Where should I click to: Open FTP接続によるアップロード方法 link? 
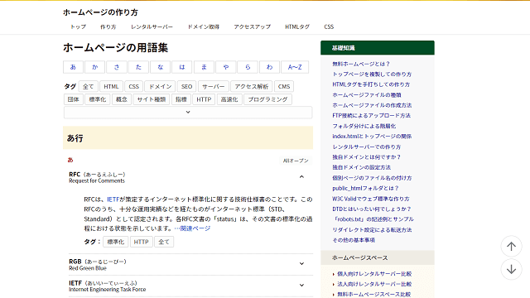pyautogui.click(x=371, y=116)
